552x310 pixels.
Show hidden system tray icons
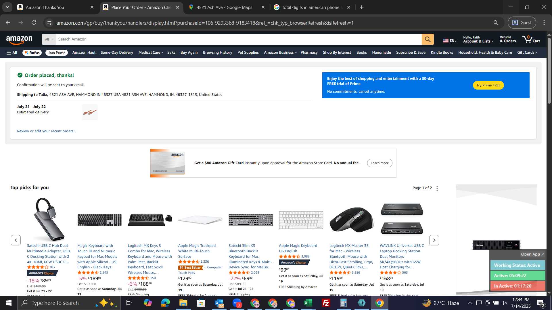(470, 303)
